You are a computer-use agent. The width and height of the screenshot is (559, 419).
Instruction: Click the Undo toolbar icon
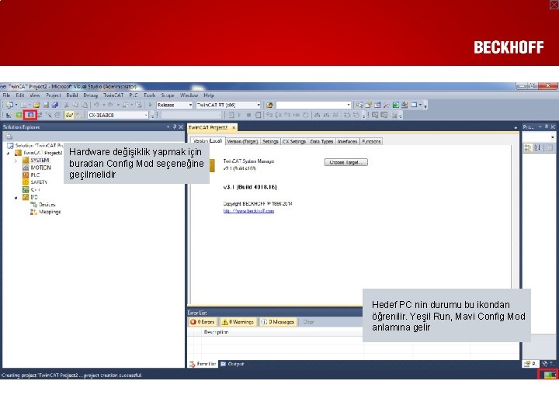(x=96, y=105)
